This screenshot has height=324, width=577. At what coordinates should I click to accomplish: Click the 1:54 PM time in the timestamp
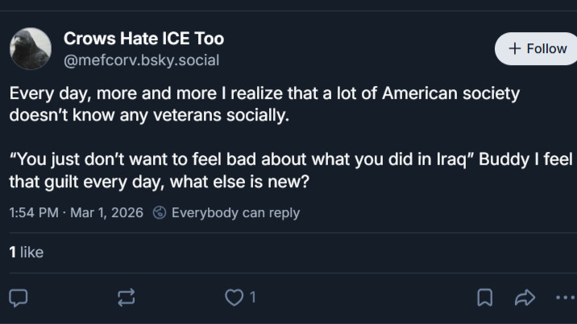(x=34, y=213)
